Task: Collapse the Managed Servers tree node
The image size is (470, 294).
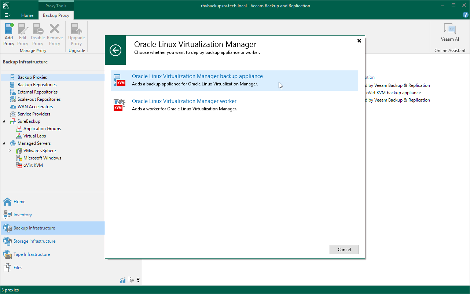Action: coord(4,143)
